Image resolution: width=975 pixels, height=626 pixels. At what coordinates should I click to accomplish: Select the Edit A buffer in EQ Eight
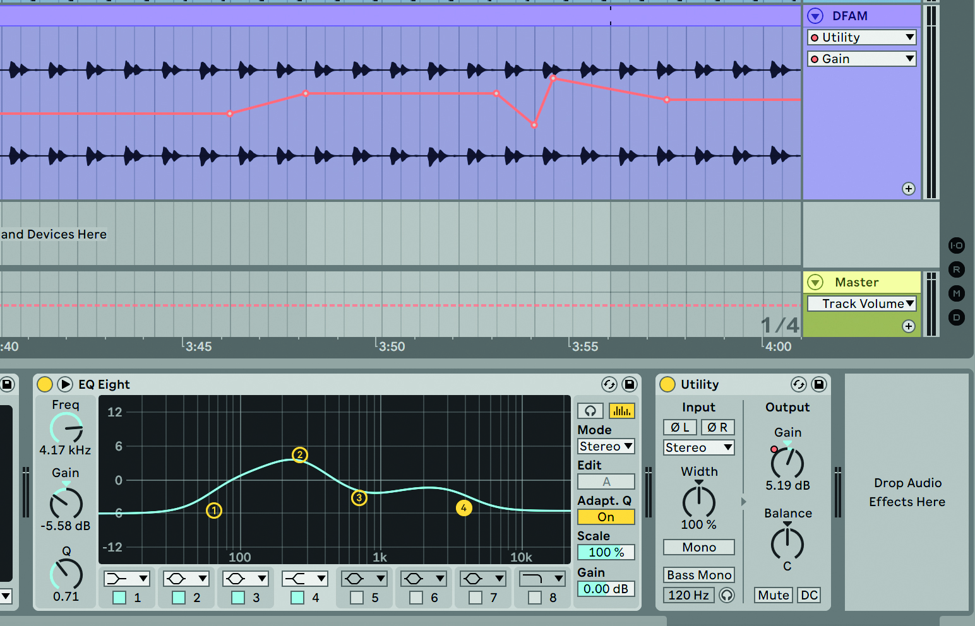[x=605, y=481]
